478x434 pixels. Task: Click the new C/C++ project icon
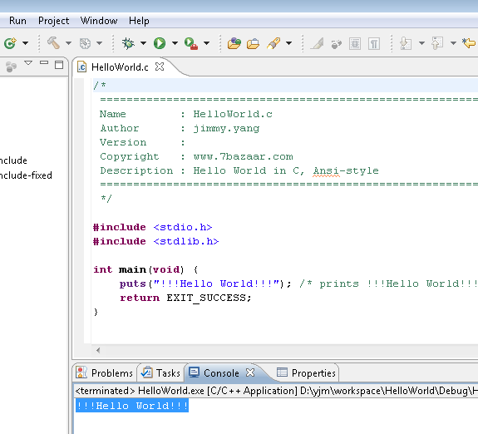pos(10,43)
